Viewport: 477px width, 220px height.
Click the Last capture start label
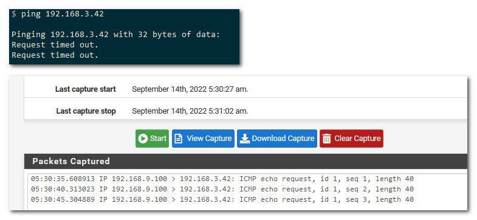[x=86, y=89]
